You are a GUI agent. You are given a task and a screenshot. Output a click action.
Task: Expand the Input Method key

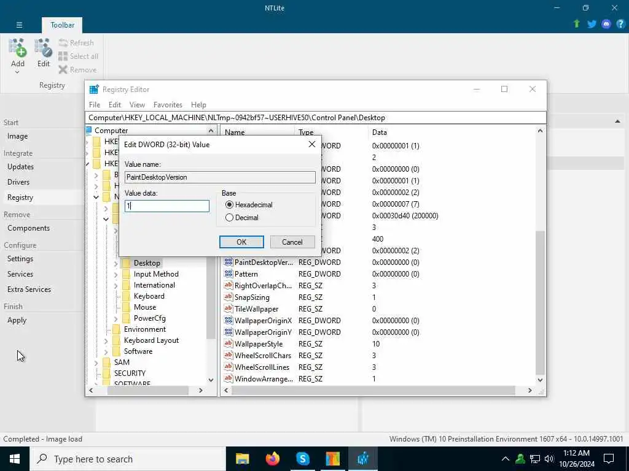(x=116, y=274)
